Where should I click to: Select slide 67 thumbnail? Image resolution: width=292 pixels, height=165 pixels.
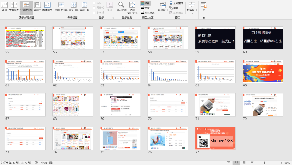25,105
